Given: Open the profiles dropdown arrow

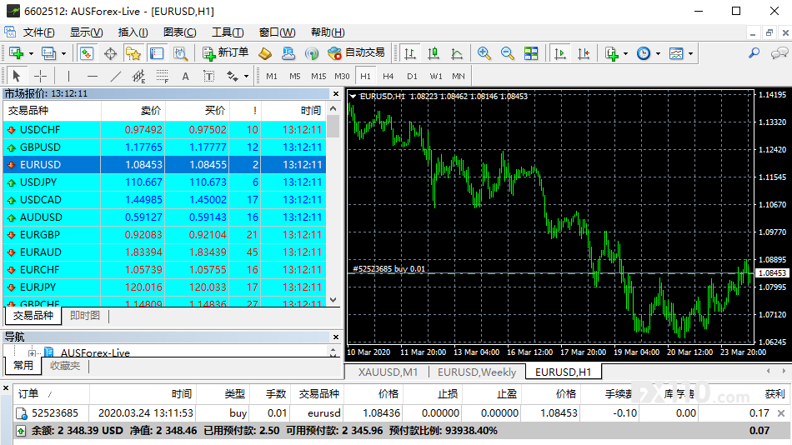Looking at the screenshot, I should click(63, 53).
